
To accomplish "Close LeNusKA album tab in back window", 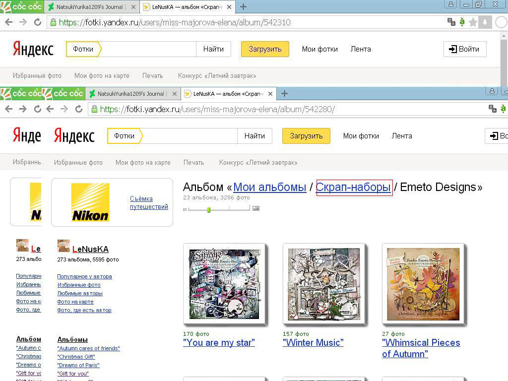I will coord(229,7).
